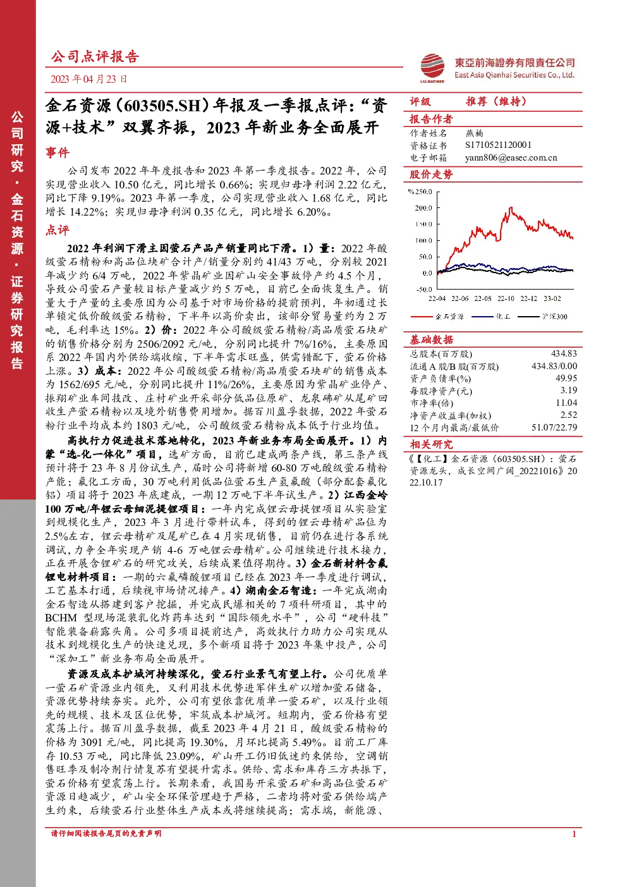Viewport: 627px width, 887px height.
Task: Click the label 资格证书
Action: click(x=428, y=145)
